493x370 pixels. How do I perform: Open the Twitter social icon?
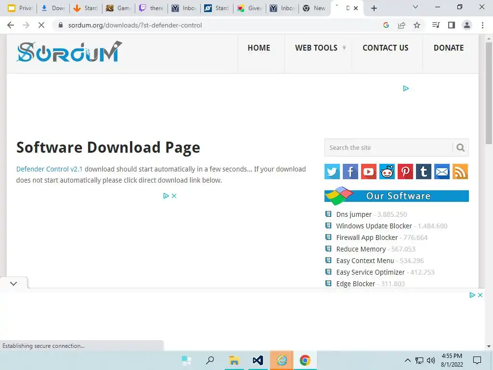click(x=332, y=172)
